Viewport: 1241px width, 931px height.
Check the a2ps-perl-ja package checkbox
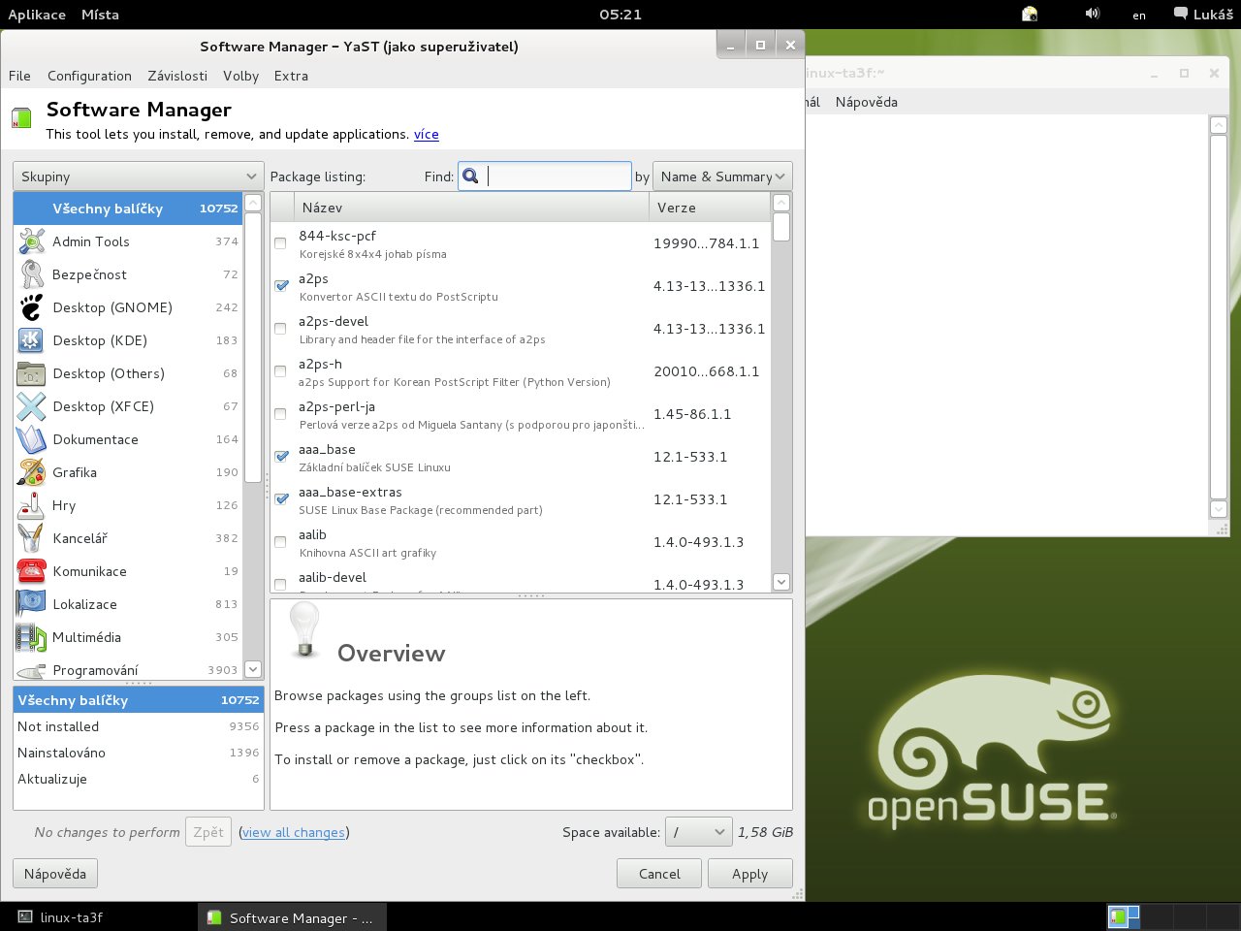point(280,414)
